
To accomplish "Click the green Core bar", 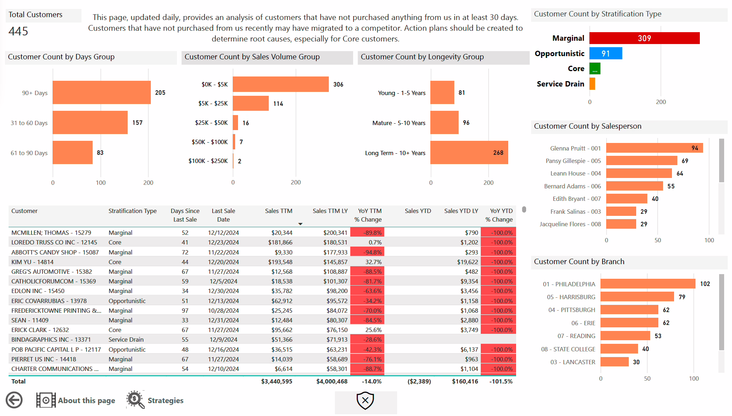I will (595, 69).
